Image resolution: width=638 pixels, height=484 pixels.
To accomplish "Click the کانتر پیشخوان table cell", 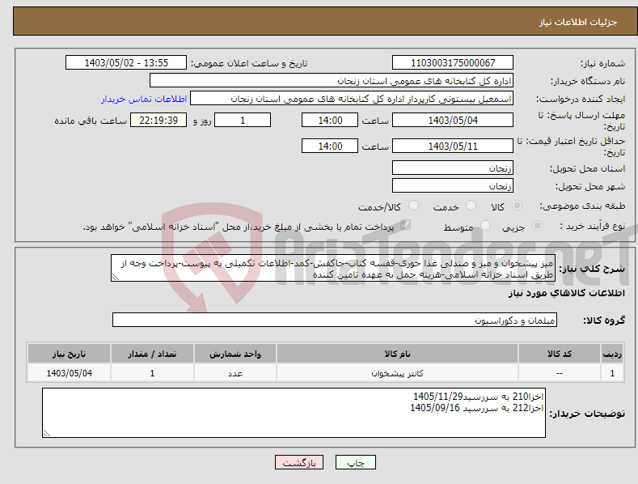I will pos(397,373).
